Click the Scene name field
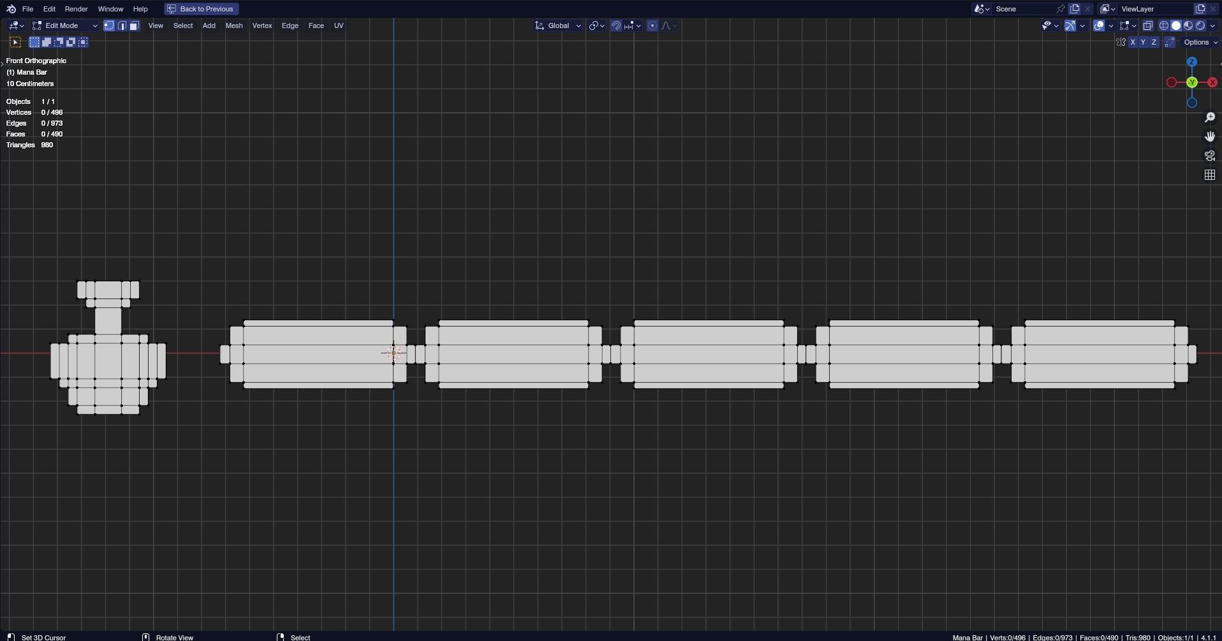 tap(1022, 9)
